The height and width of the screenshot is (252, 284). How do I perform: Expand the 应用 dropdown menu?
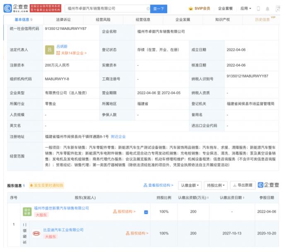[246, 8]
